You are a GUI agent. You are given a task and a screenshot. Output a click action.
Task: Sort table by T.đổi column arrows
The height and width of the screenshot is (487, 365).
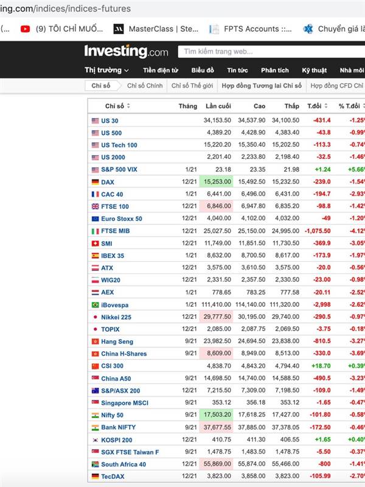326,106
